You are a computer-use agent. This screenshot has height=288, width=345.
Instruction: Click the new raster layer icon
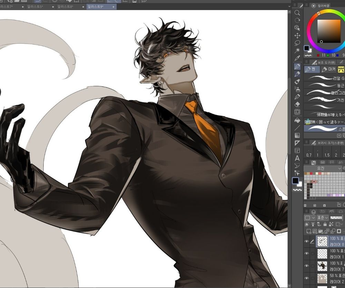tap(309, 231)
